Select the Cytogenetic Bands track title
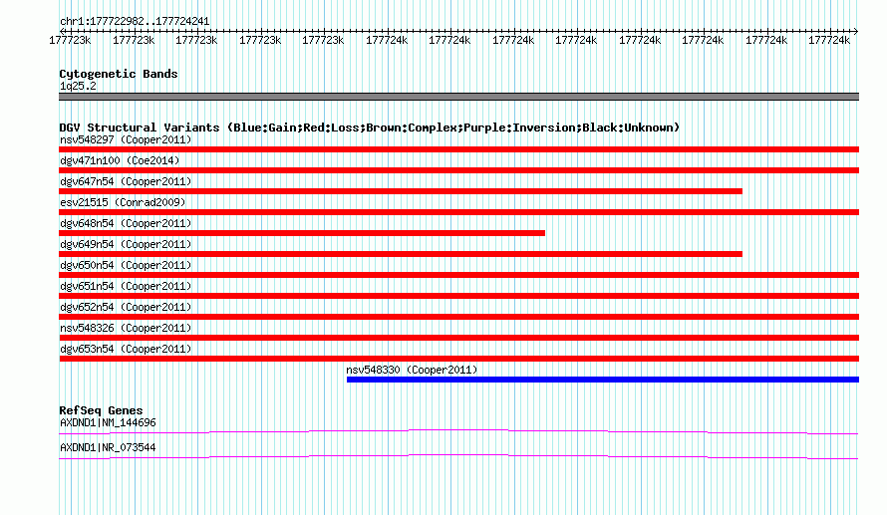This screenshot has height=515, width=887. (119, 74)
